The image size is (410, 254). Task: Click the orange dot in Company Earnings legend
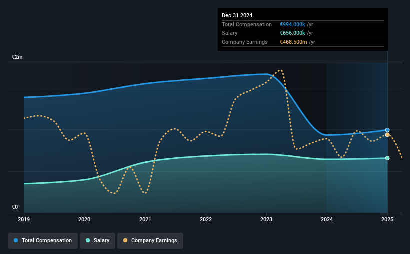[125, 240]
